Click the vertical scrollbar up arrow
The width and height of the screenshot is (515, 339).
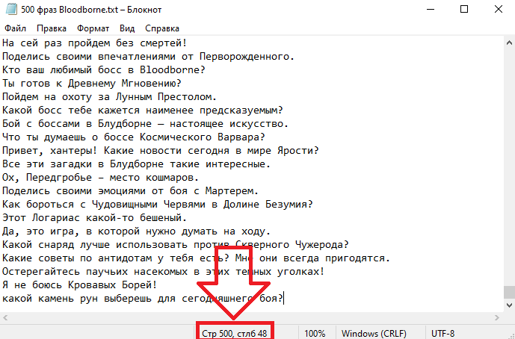tap(508, 43)
